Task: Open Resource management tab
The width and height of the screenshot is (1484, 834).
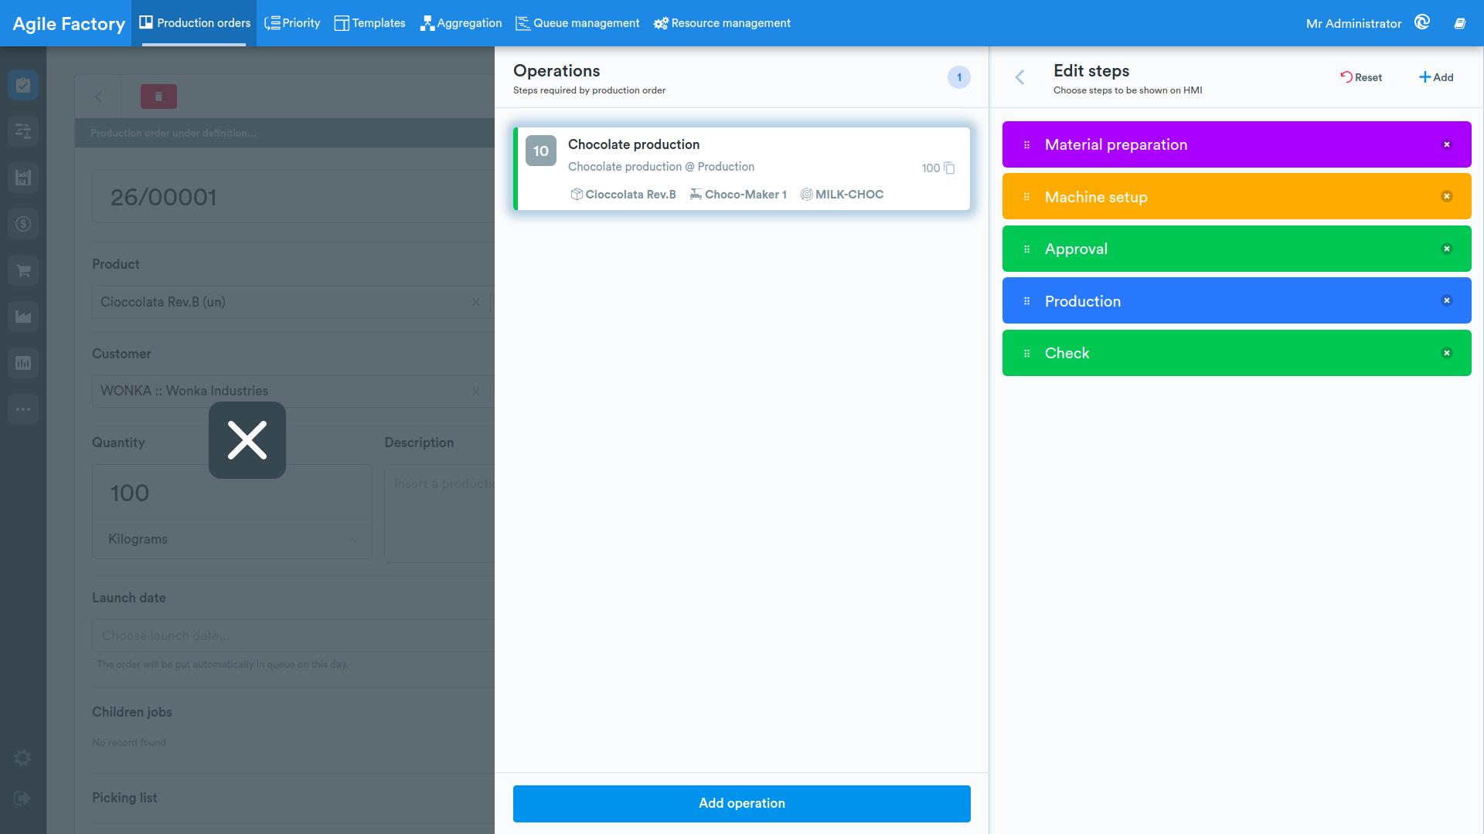Action: [x=722, y=23]
